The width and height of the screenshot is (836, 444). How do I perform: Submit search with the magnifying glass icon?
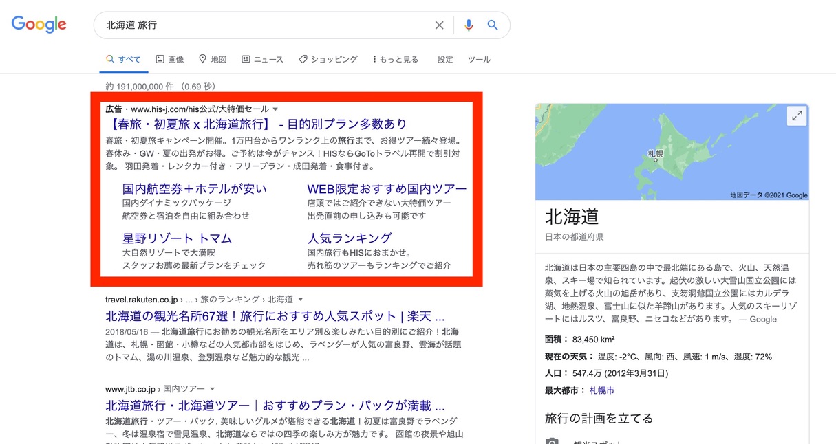pyautogui.click(x=493, y=25)
